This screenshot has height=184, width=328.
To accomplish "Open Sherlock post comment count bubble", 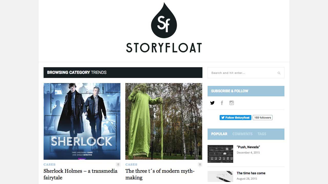I will [118, 165].
